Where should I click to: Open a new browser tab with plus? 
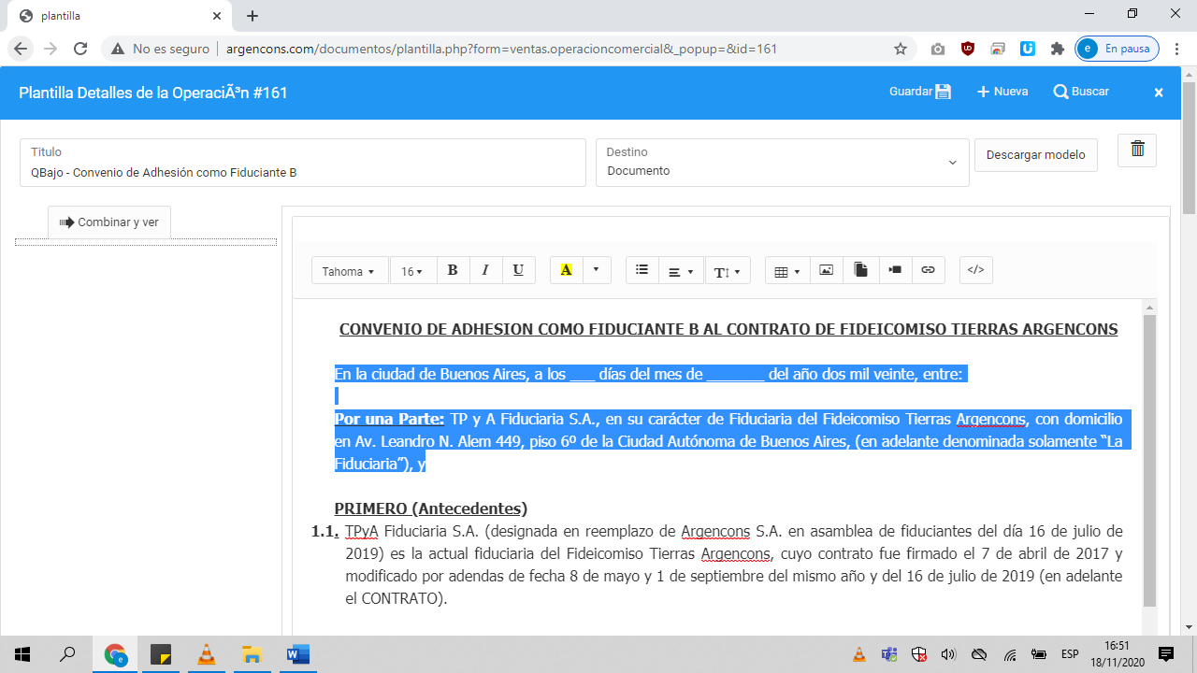[x=252, y=16]
